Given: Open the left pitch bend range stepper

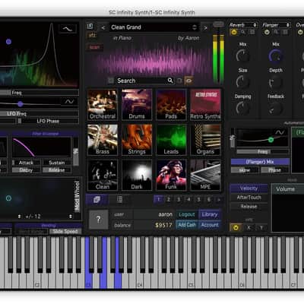Looking at the screenshot, I should [19, 217].
